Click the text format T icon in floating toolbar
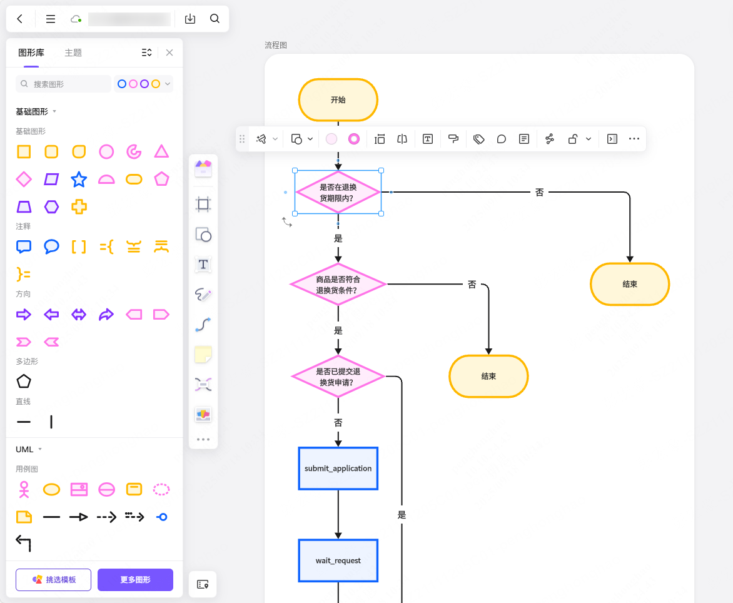The height and width of the screenshot is (603, 733). click(x=428, y=139)
